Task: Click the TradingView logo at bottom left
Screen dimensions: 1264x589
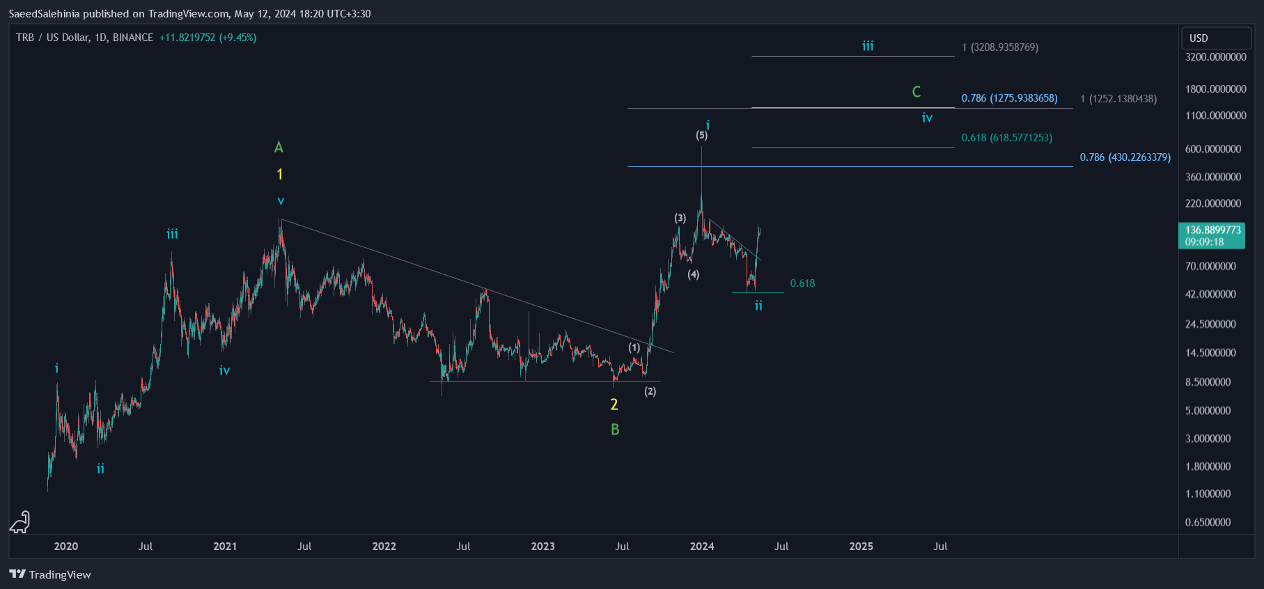Action: pyautogui.click(x=50, y=574)
